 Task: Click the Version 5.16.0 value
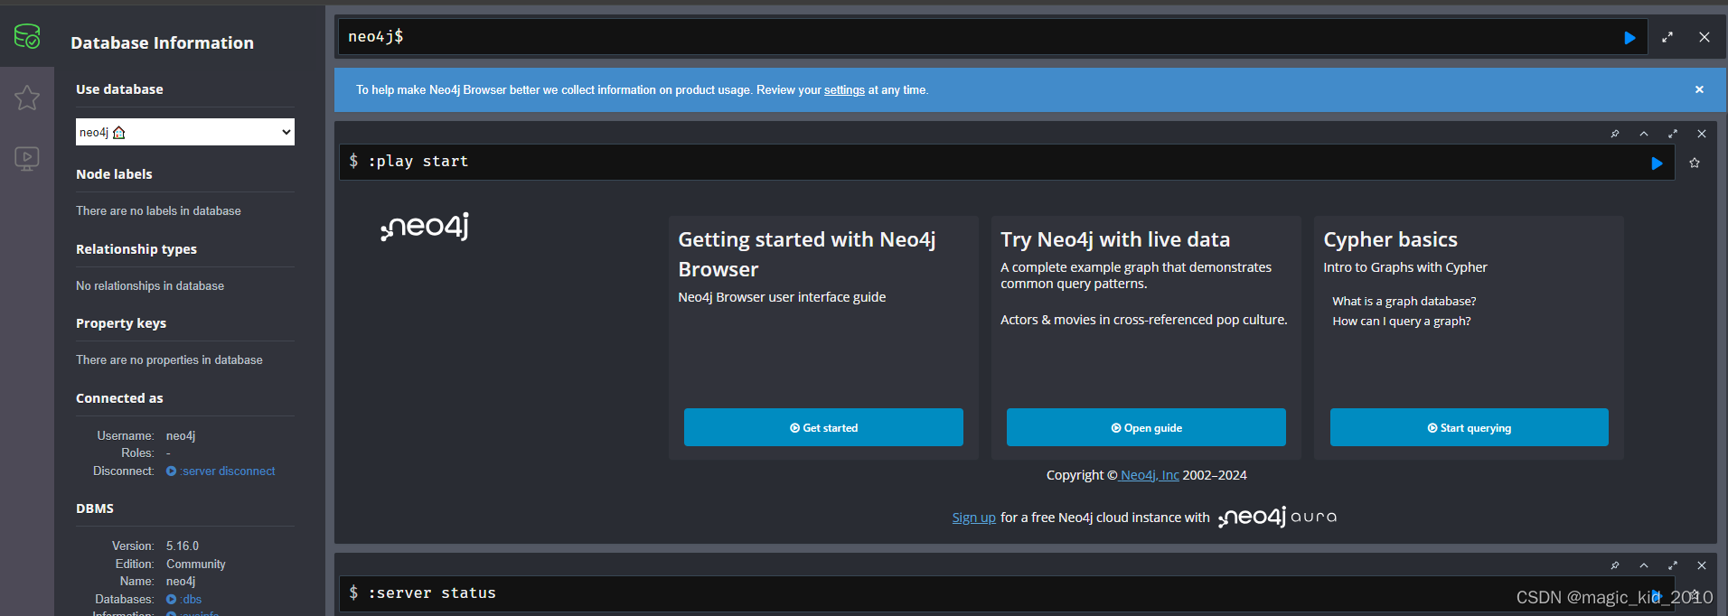[x=183, y=546]
